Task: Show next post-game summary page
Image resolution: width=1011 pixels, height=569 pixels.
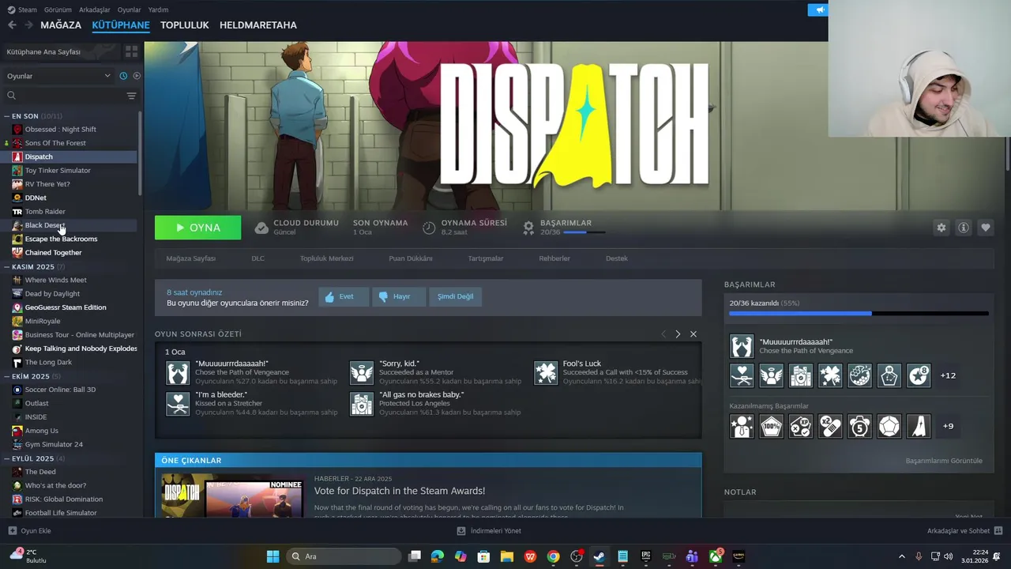Action: [x=678, y=334]
